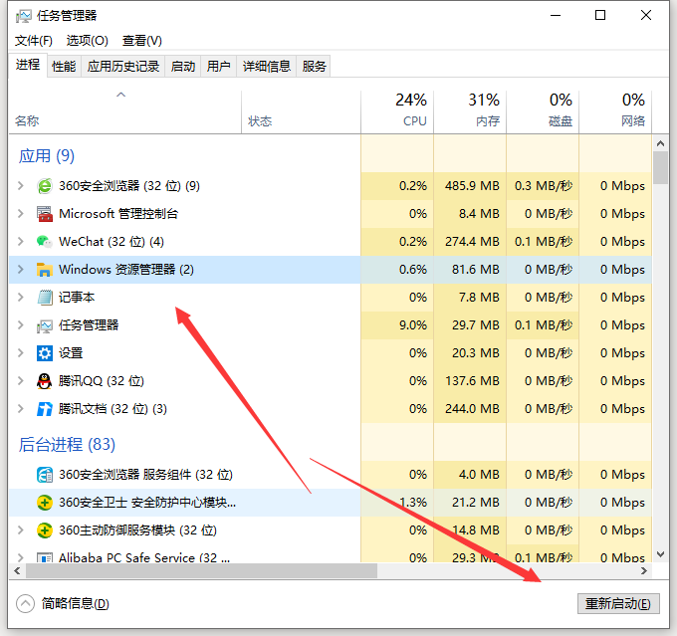
Task: Open the 启动 tab
Action: tap(183, 67)
